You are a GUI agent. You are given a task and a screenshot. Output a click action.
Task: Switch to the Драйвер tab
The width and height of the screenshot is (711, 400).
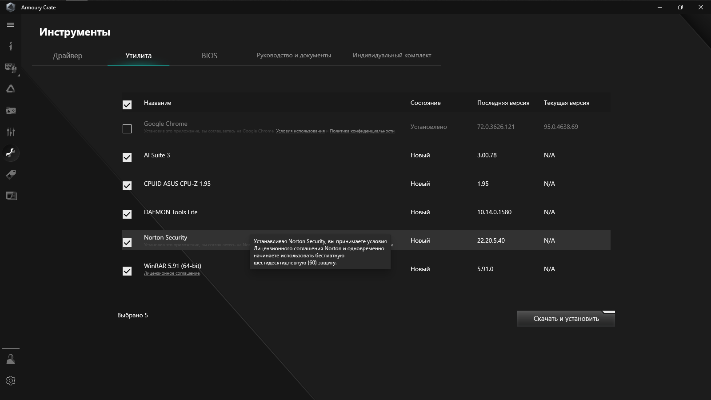[x=68, y=56]
